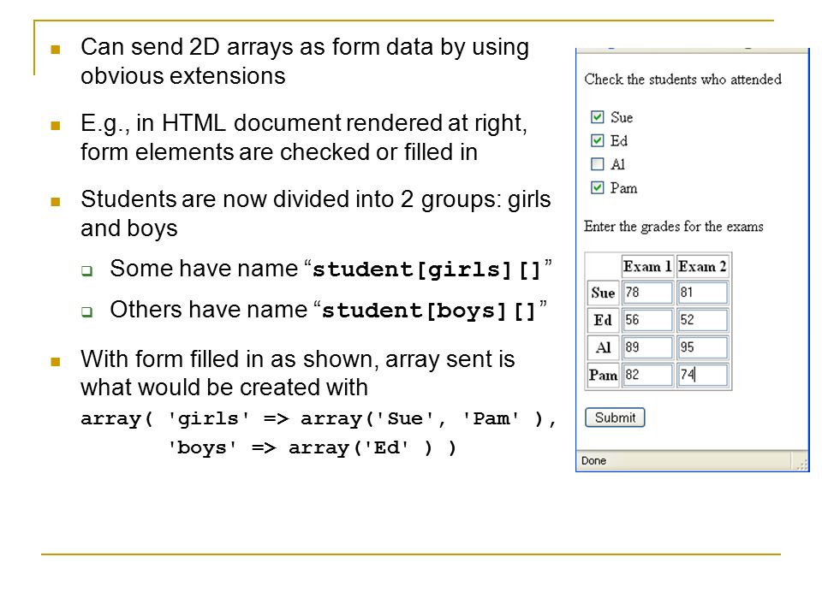Click the Sue row label in table
Screen dimensions: 822x616
pyautogui.click(x=603, y=293)
